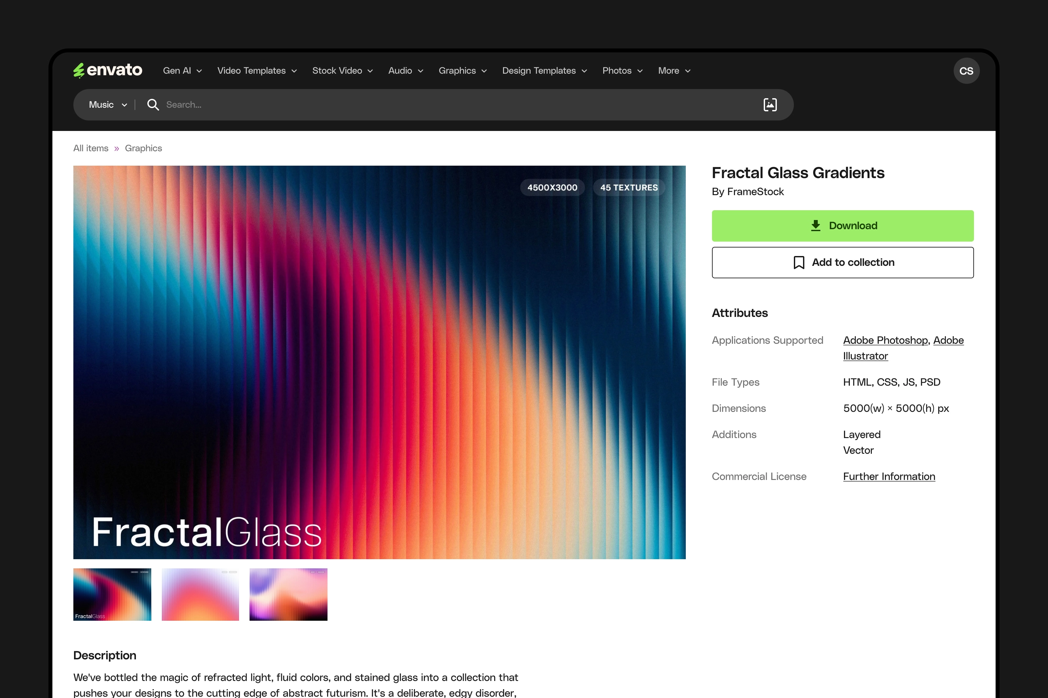
Task: Open the More menu
Action: click(674, 71)
